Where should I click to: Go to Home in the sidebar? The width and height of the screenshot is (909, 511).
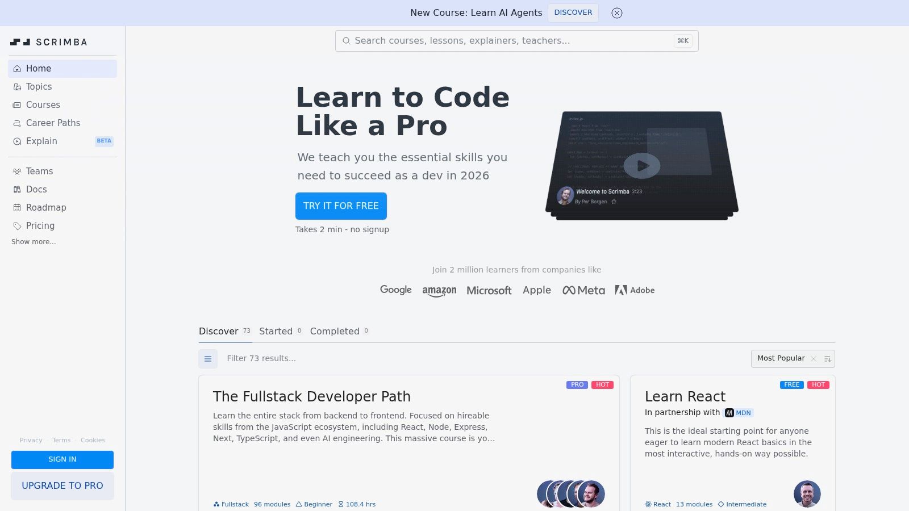click(x=62, y=69)
